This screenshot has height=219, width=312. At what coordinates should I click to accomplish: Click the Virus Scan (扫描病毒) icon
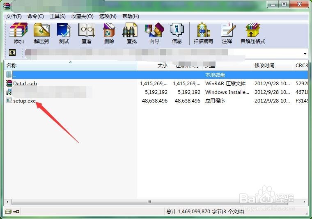point(203,30)
